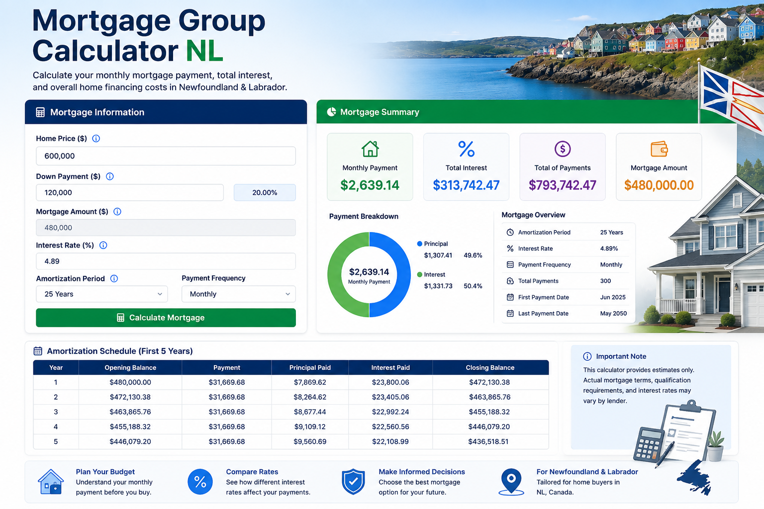Click the round percent icon beside Compare Rates
This screenshot has height=509, width=764.
point(200,482)
